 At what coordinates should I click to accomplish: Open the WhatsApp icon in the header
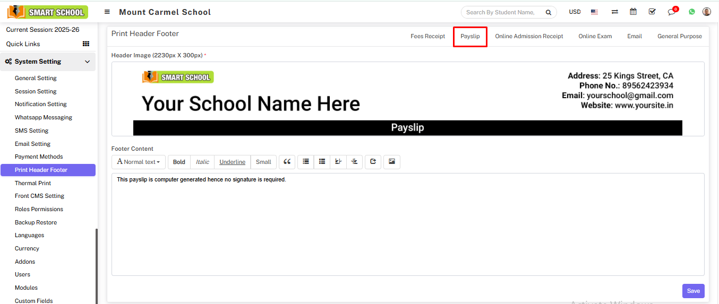click(691, 12)
